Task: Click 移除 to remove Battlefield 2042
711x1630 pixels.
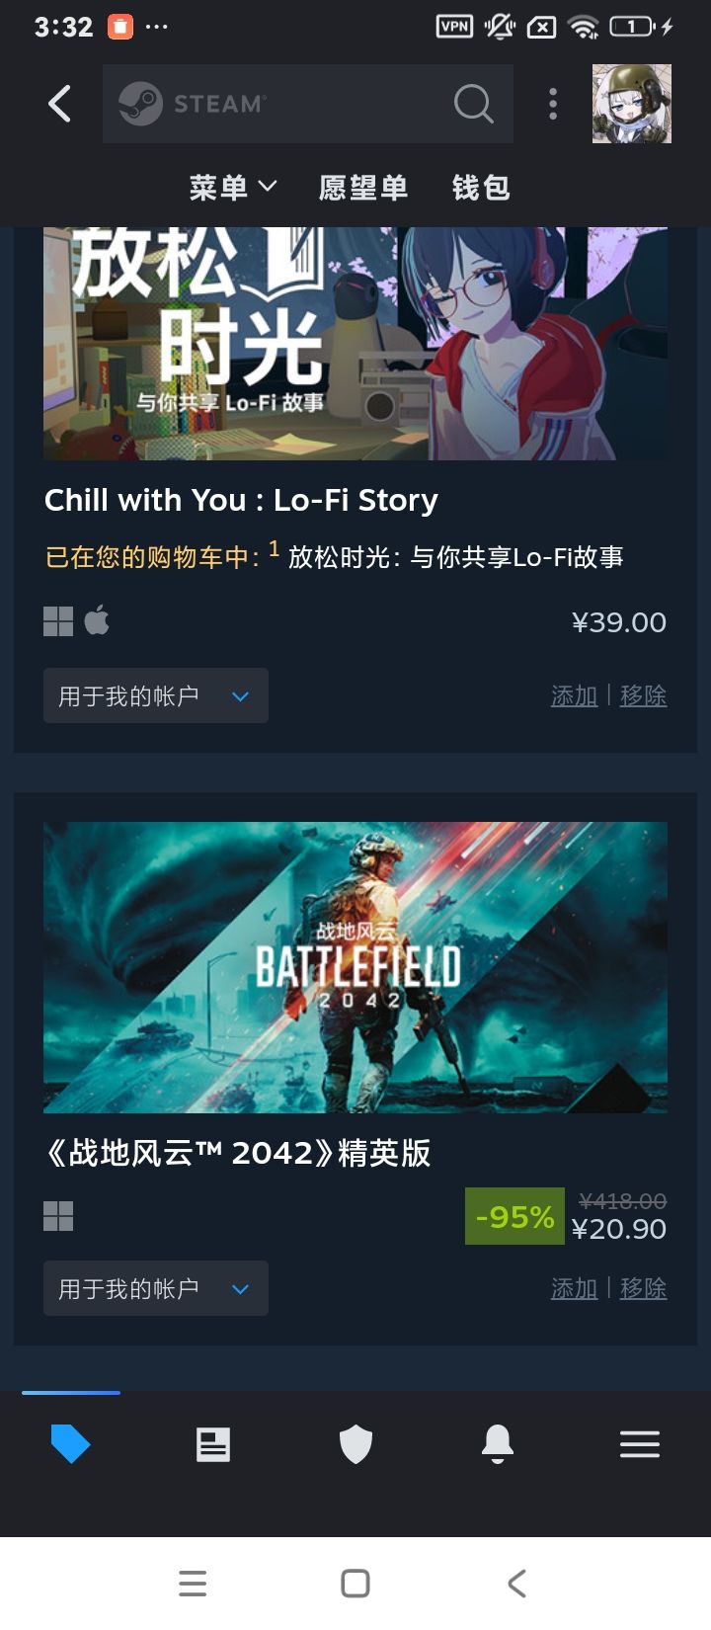Action: click(x=643, y=1288)
